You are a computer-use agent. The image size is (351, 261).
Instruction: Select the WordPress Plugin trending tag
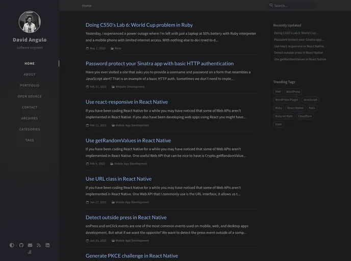click(287, 100)
